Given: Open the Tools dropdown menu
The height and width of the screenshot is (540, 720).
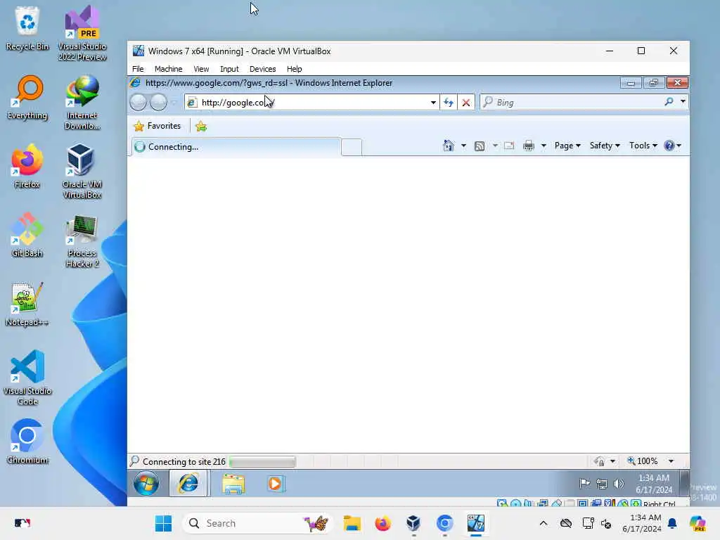Looking at the screenshot, I should pos(643,146).
